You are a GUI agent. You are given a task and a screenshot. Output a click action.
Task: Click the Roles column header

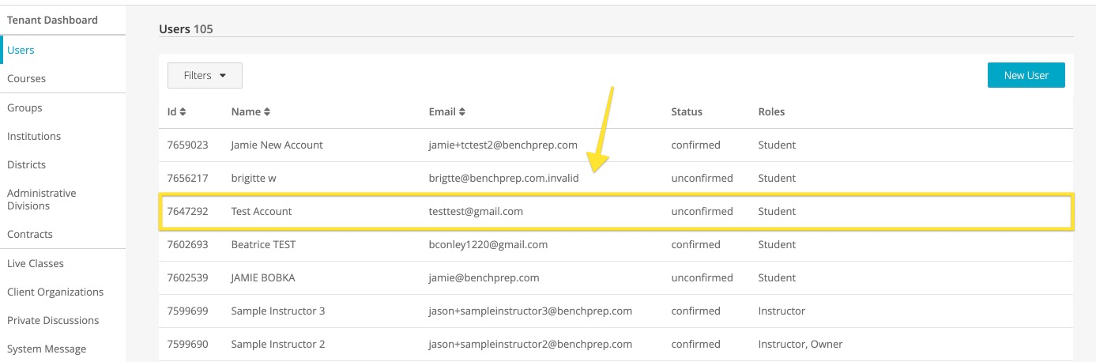pyautogui.click(x=771, y=111)
